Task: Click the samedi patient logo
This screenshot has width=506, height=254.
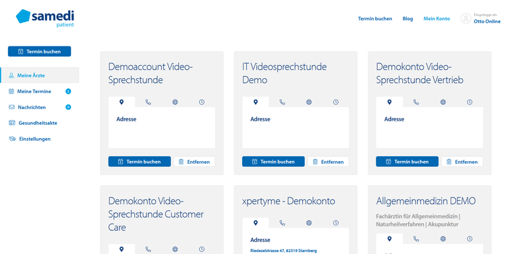Action: coord(45,18)
